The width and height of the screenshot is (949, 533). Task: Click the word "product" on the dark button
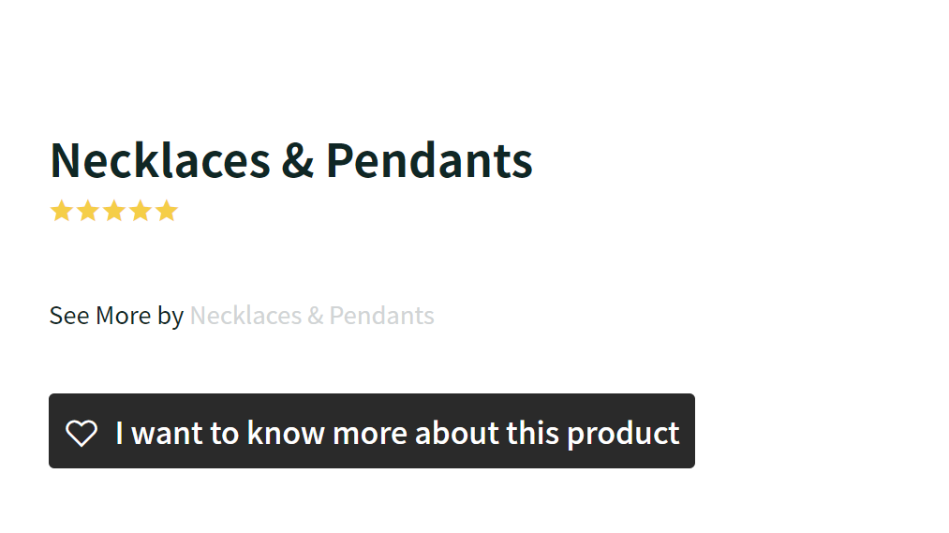(x=623, y=433)
